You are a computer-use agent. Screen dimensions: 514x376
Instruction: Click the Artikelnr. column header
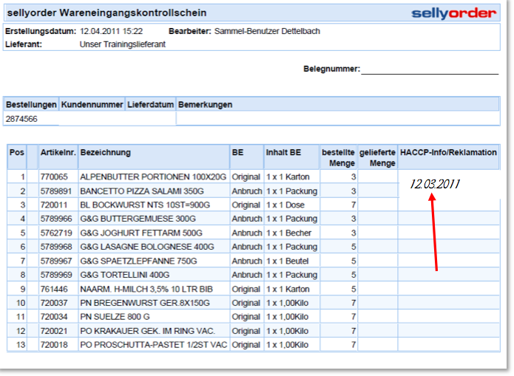pyautogui.click(x=58, y=153)
